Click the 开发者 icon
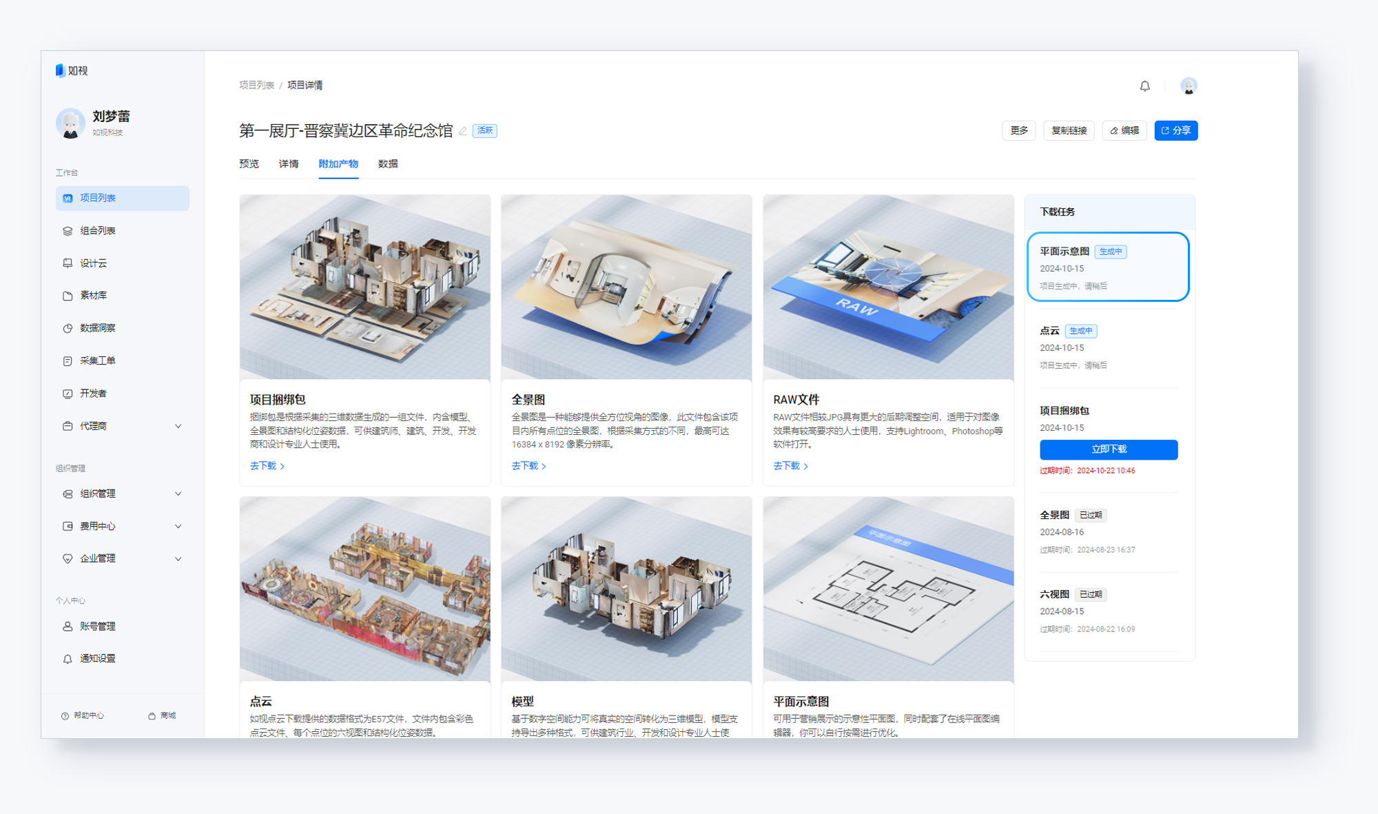The image size is (1378, 814). click(68, 394)
